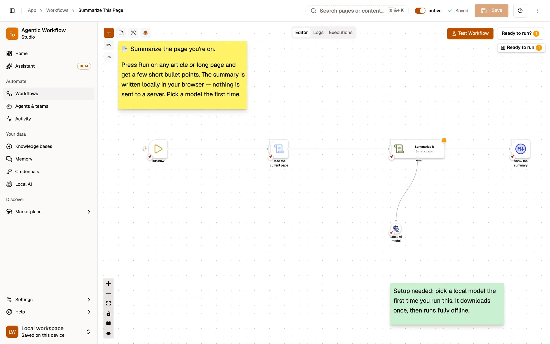Expand the Help submenu
The height and width of the screenshot is (344, 550).
89,312
